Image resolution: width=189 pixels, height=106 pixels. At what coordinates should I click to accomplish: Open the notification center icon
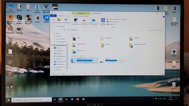coord(176,98)
